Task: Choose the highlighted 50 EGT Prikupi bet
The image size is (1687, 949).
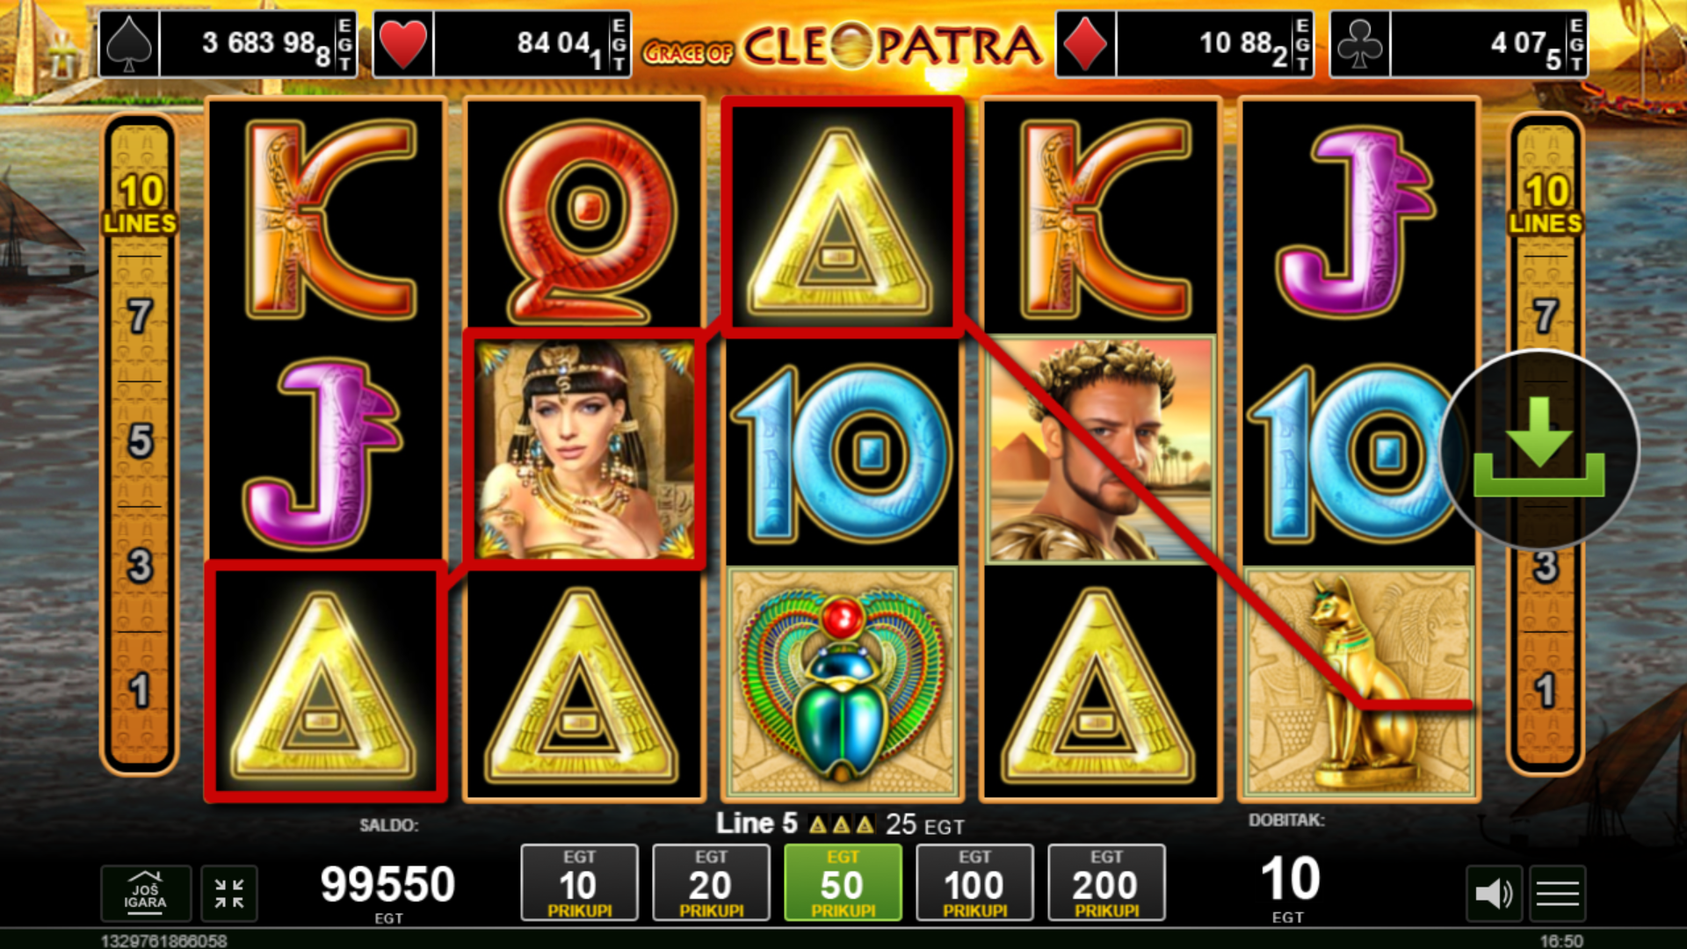Action: click(x=843, y=883)
